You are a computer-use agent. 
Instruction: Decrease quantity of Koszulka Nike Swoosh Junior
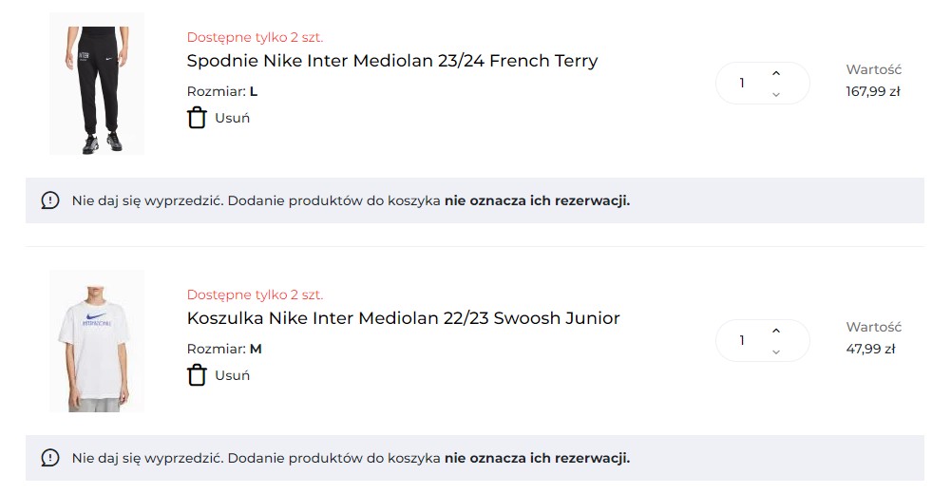(776, 351)
